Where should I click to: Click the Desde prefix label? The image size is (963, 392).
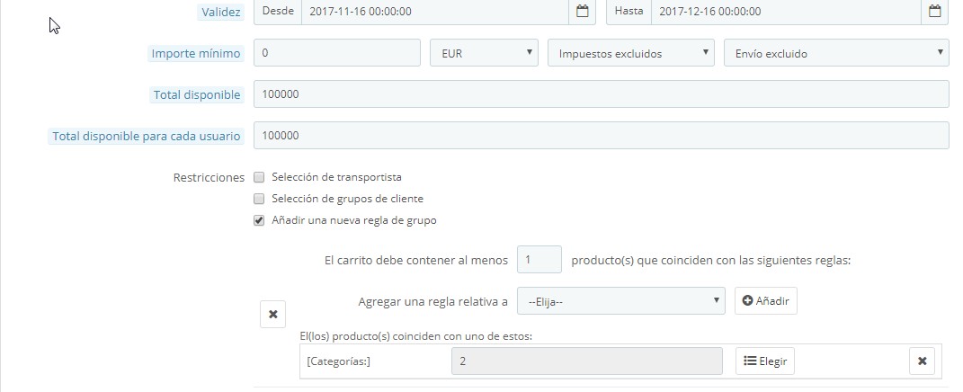tap(278, 11)
